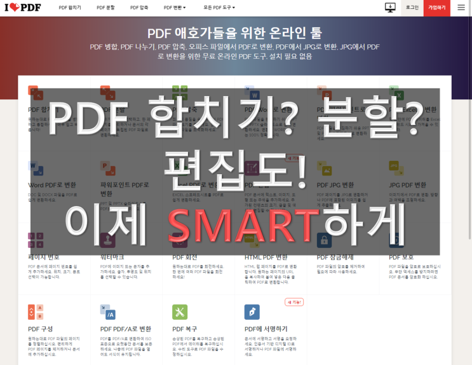472x365 pixels.
Task: Expand the PDF 변환 dropdown in navbar
Action: coord(175,8)
